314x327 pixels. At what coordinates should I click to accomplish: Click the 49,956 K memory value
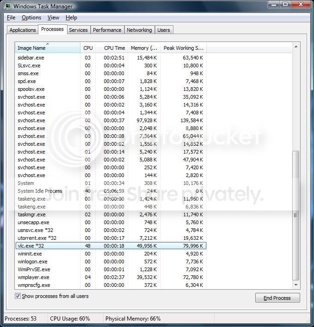click(x=147, y=246)
